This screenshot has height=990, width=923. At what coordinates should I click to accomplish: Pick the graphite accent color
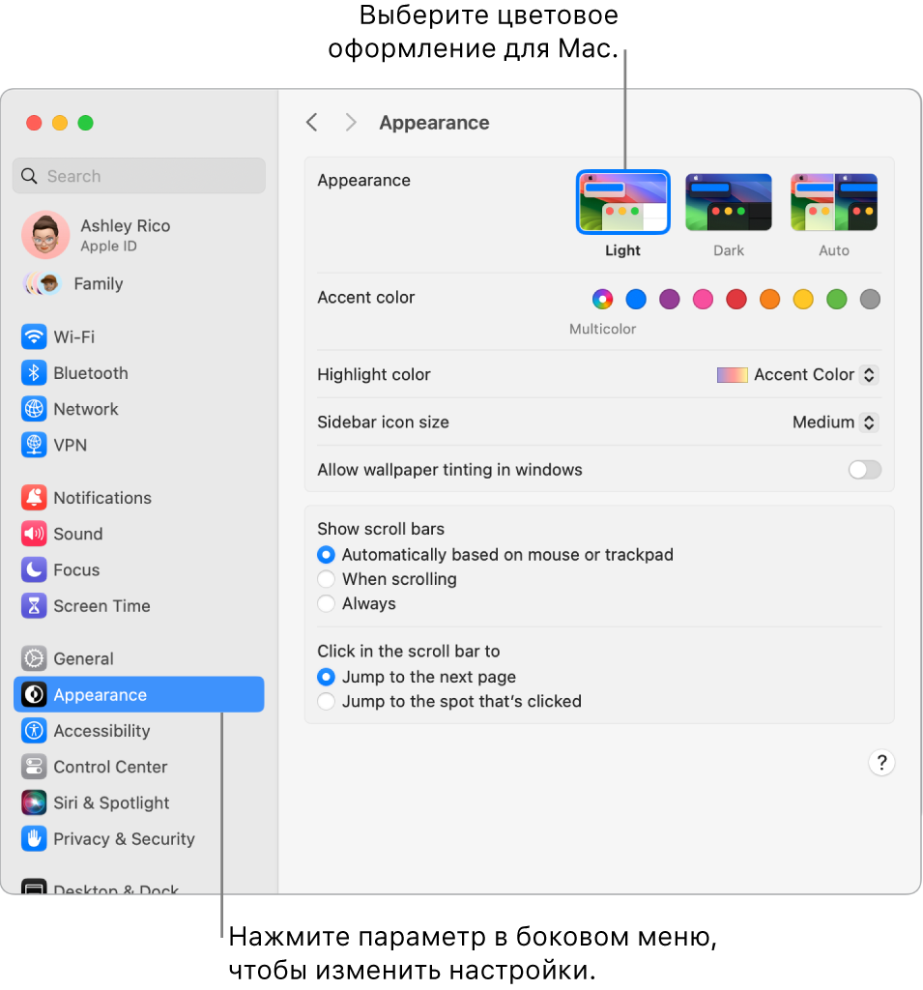870,300
